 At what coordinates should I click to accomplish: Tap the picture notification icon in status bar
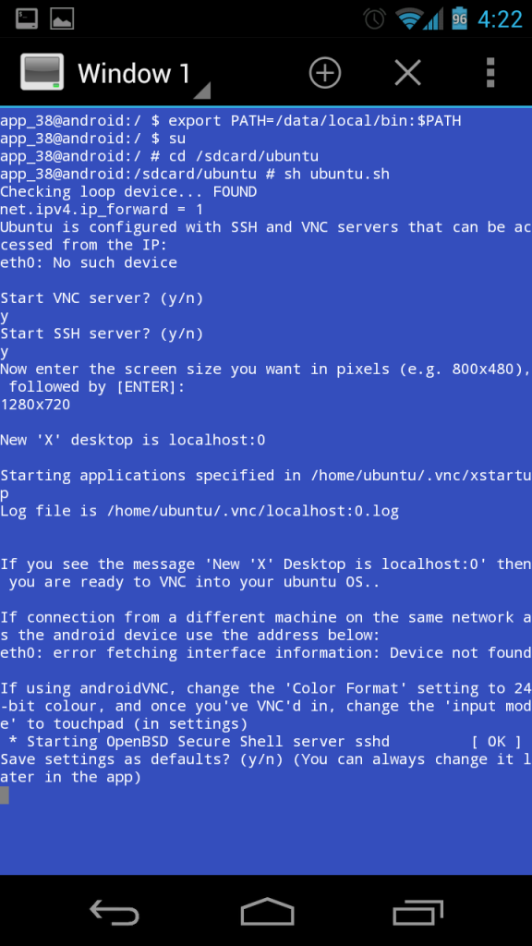[62, 18]
